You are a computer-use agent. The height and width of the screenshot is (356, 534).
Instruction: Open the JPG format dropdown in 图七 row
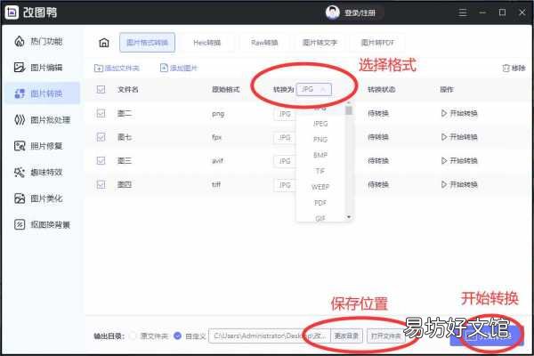(285, 138)
